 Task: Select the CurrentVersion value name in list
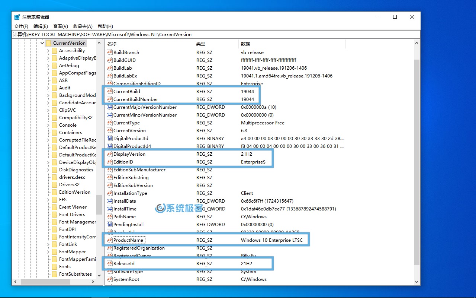(129, 131)
